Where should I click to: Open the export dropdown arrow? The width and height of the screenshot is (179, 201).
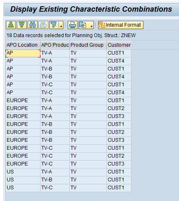tap(91, 25)
